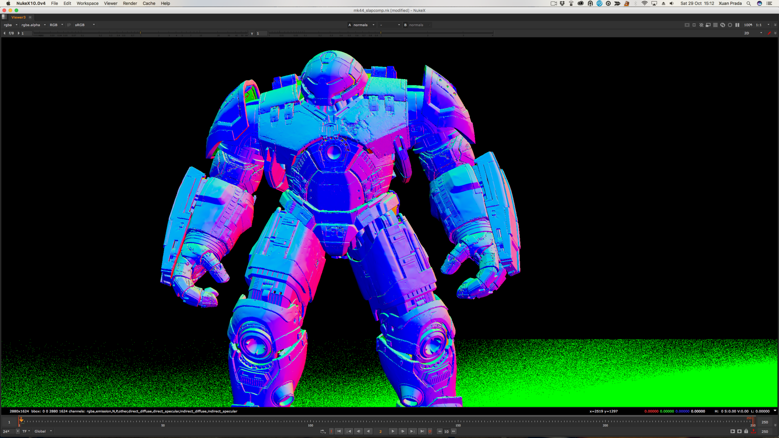The image size is (779, 438).
Task: Open the rgba layer dropdown
Action: (11, 25)
